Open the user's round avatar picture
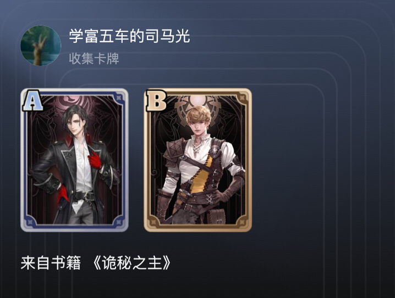Viewport: 395px width, 298px height. [x=41, y=46]
